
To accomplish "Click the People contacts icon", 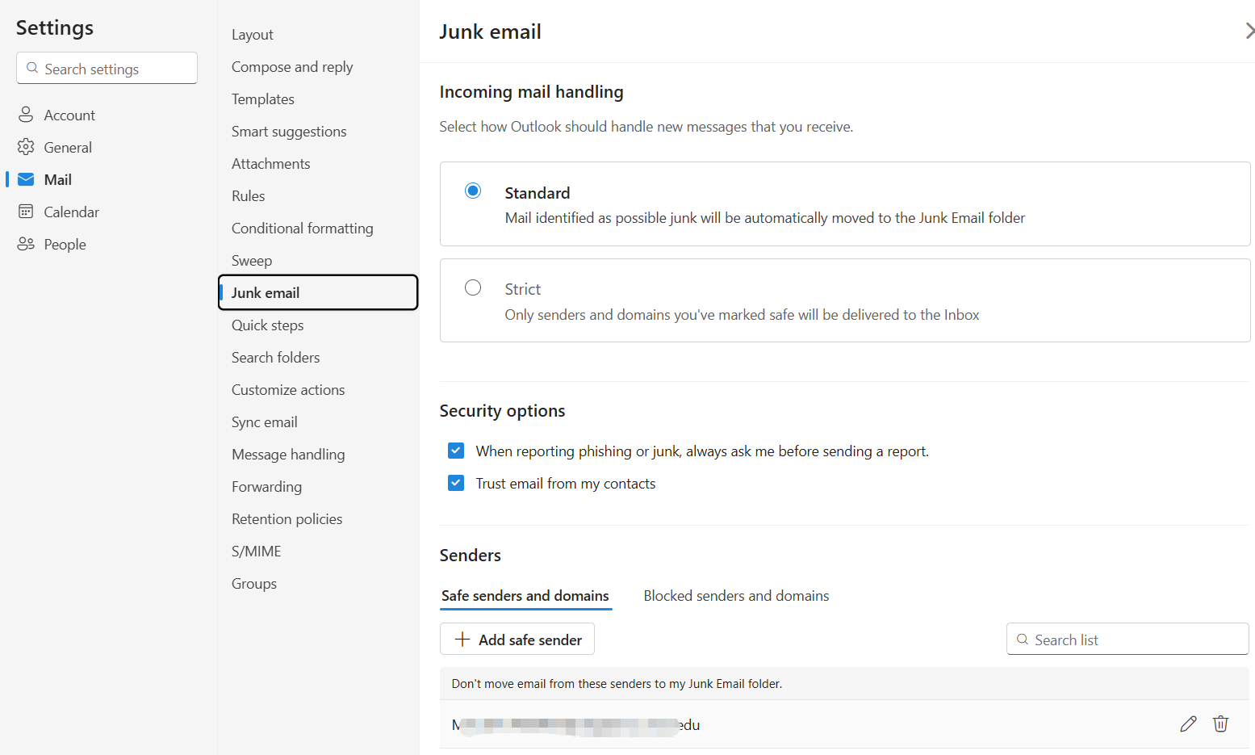I will 26,244.
